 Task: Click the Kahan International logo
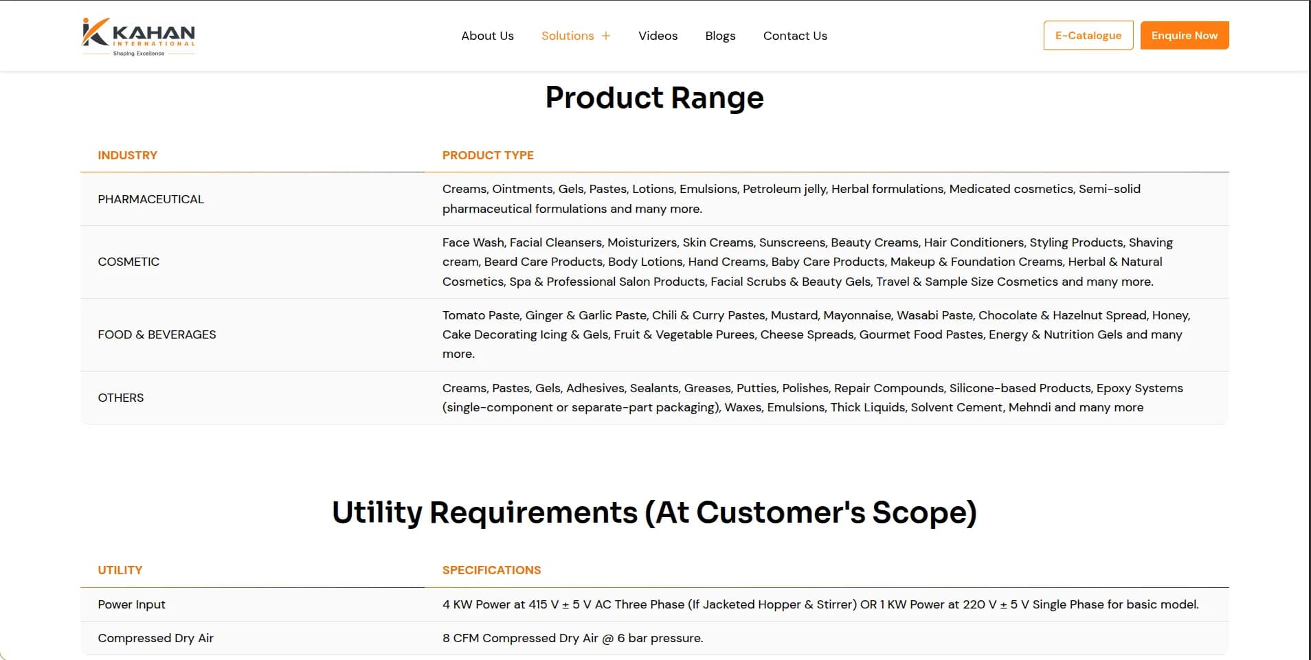(138, 36)
